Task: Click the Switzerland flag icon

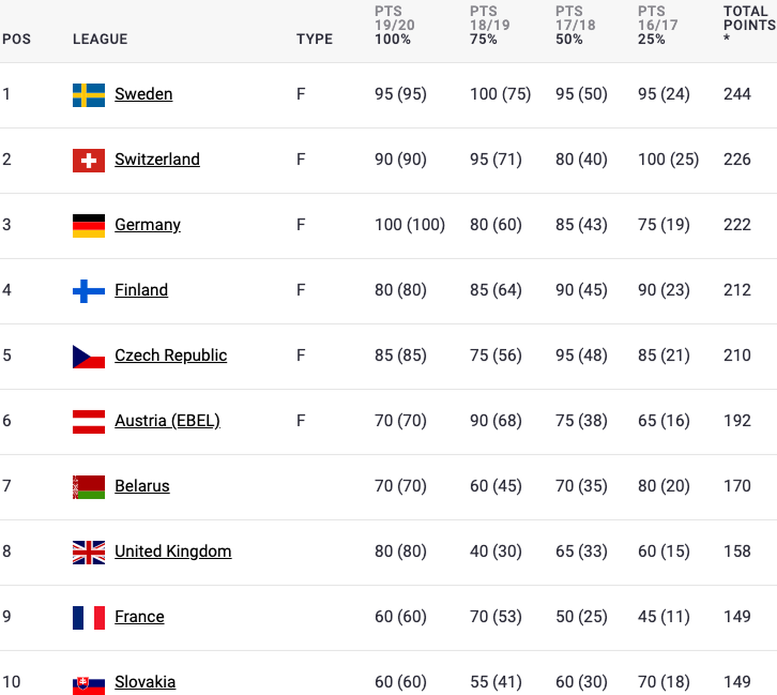Action: 89,160
